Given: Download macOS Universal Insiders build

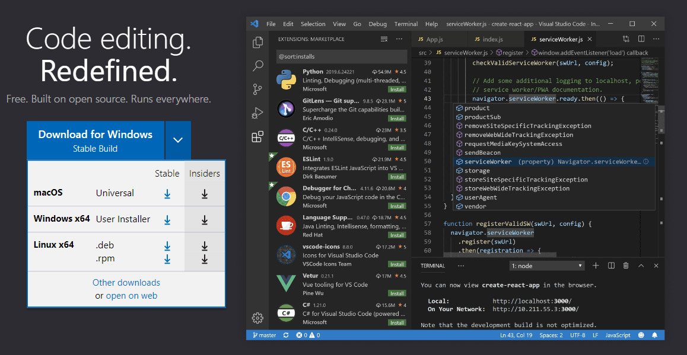Looking at the screenshot, I should click(204, 193).
